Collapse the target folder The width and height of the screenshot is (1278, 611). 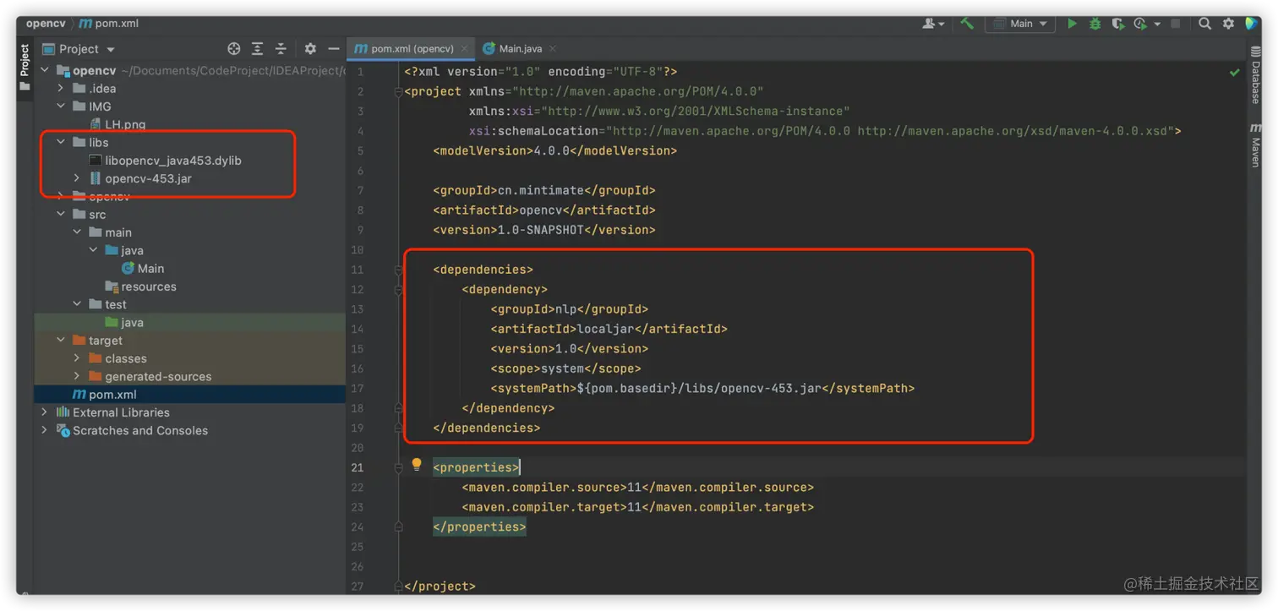point(61,340)
